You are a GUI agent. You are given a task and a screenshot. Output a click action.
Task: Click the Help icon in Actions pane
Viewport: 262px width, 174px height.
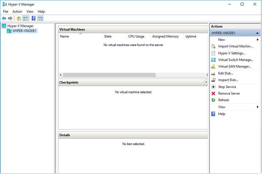click(213, 114)
